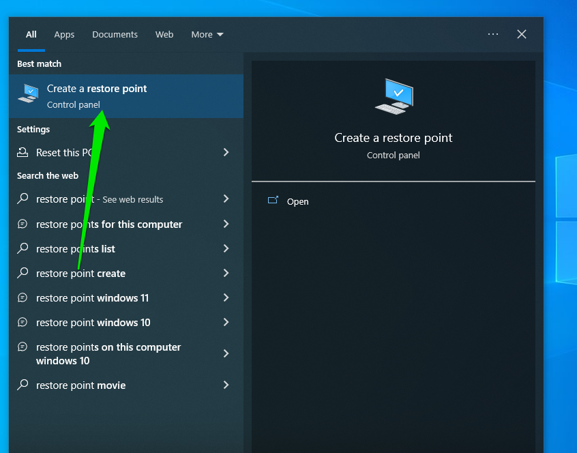This screenshot has width=577, height=453.
Task: Open the Create a restore point app icon
Action: tap(27, 96)
